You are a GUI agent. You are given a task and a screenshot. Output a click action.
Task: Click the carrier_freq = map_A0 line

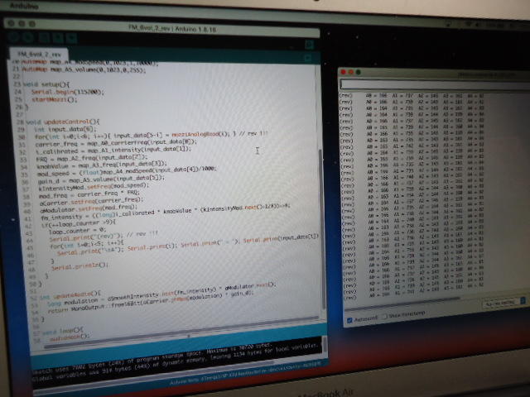116,143
